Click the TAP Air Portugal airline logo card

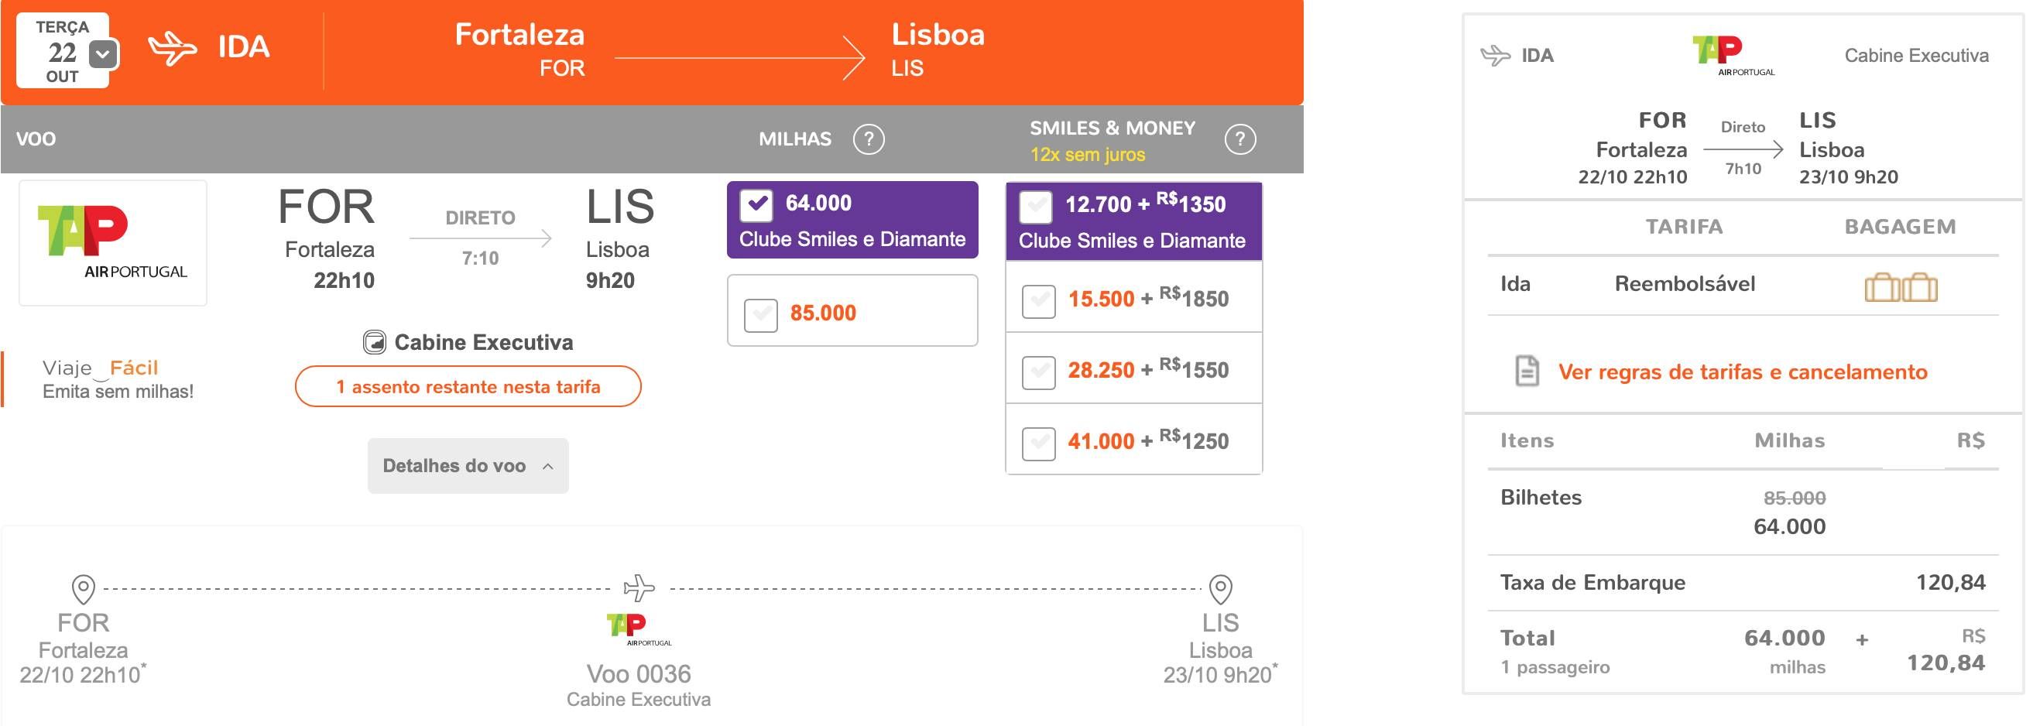tap(113, 243)
